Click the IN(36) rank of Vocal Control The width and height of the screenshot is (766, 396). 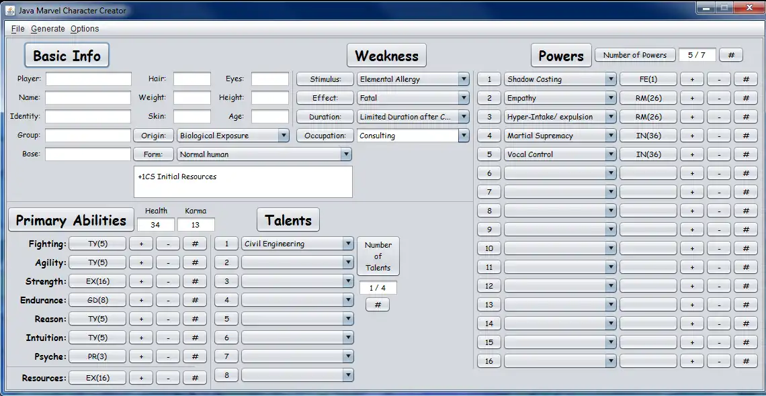648,154
